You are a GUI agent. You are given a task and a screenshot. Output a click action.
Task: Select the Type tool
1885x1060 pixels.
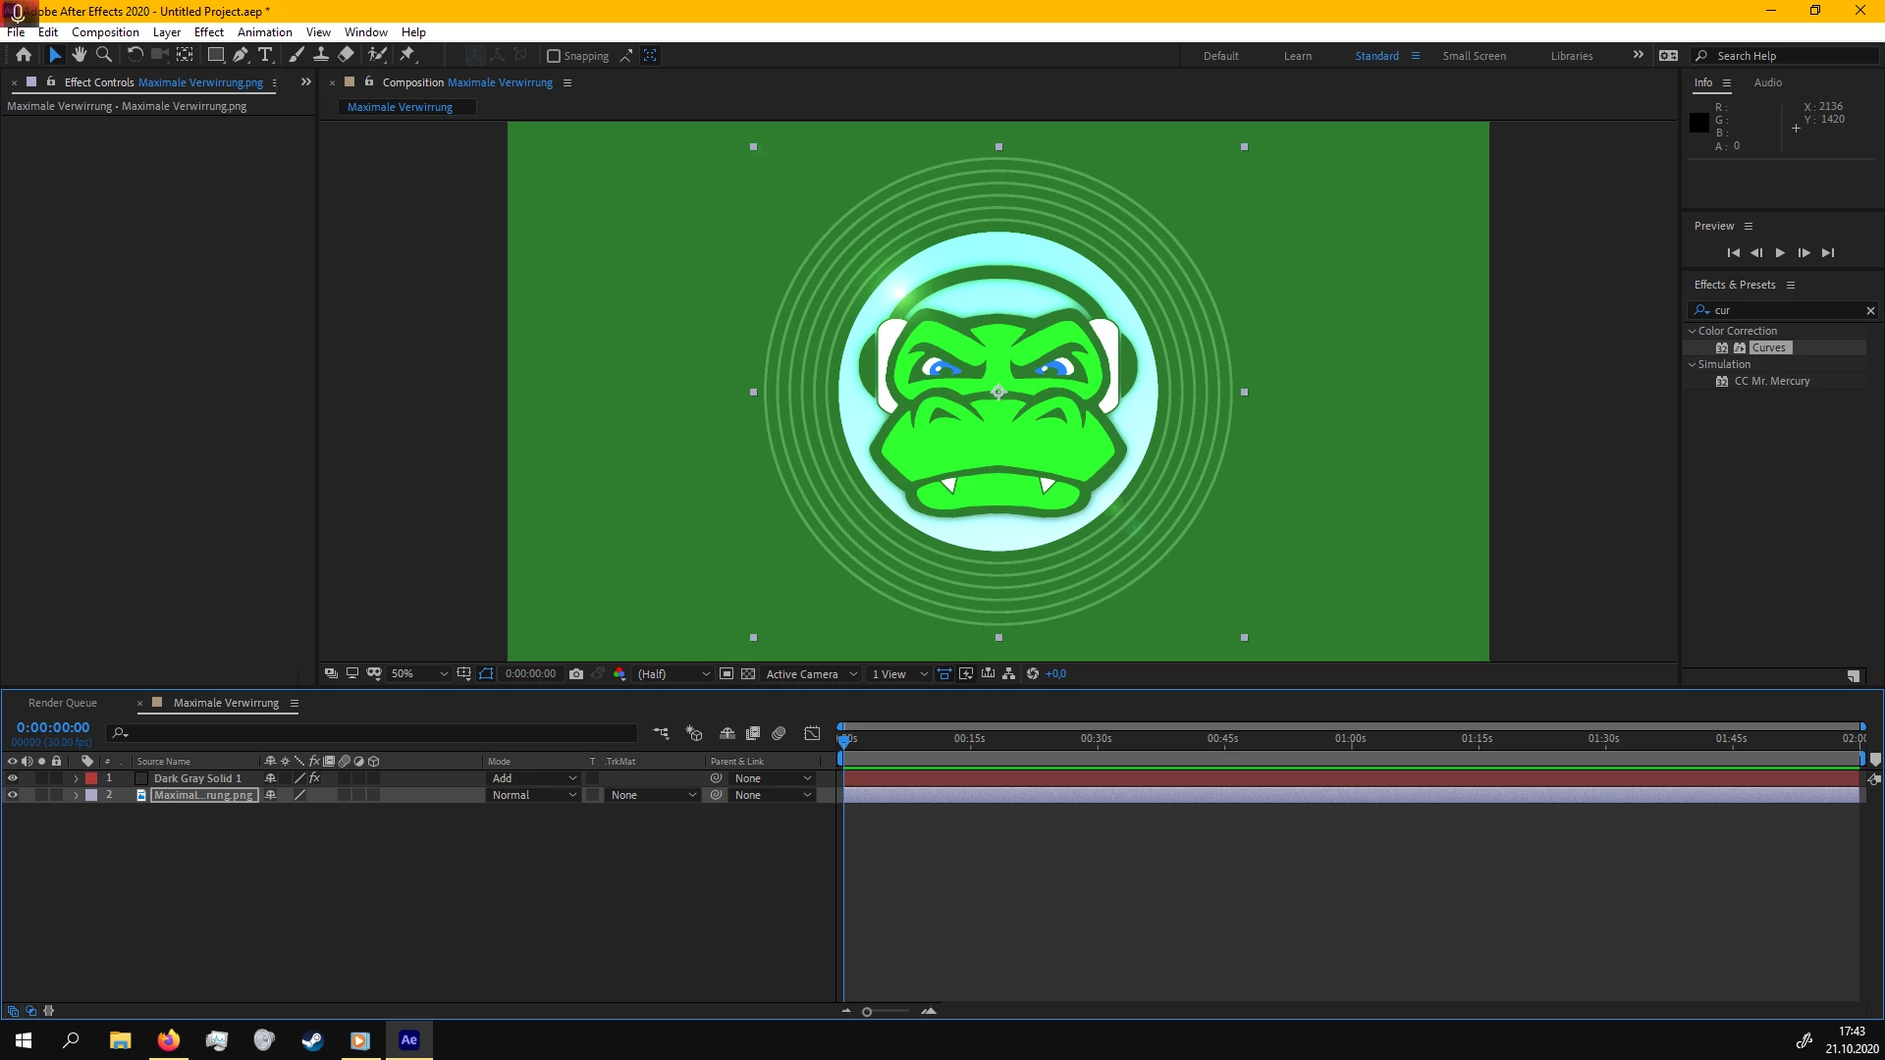tap(265, 55)
